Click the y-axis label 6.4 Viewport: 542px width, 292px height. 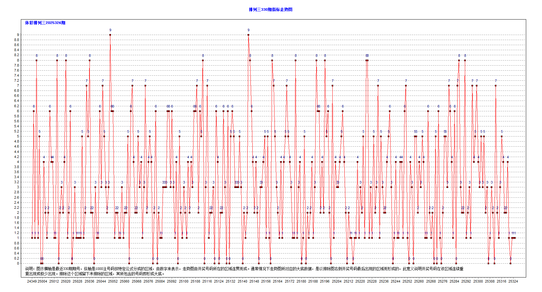16,101
